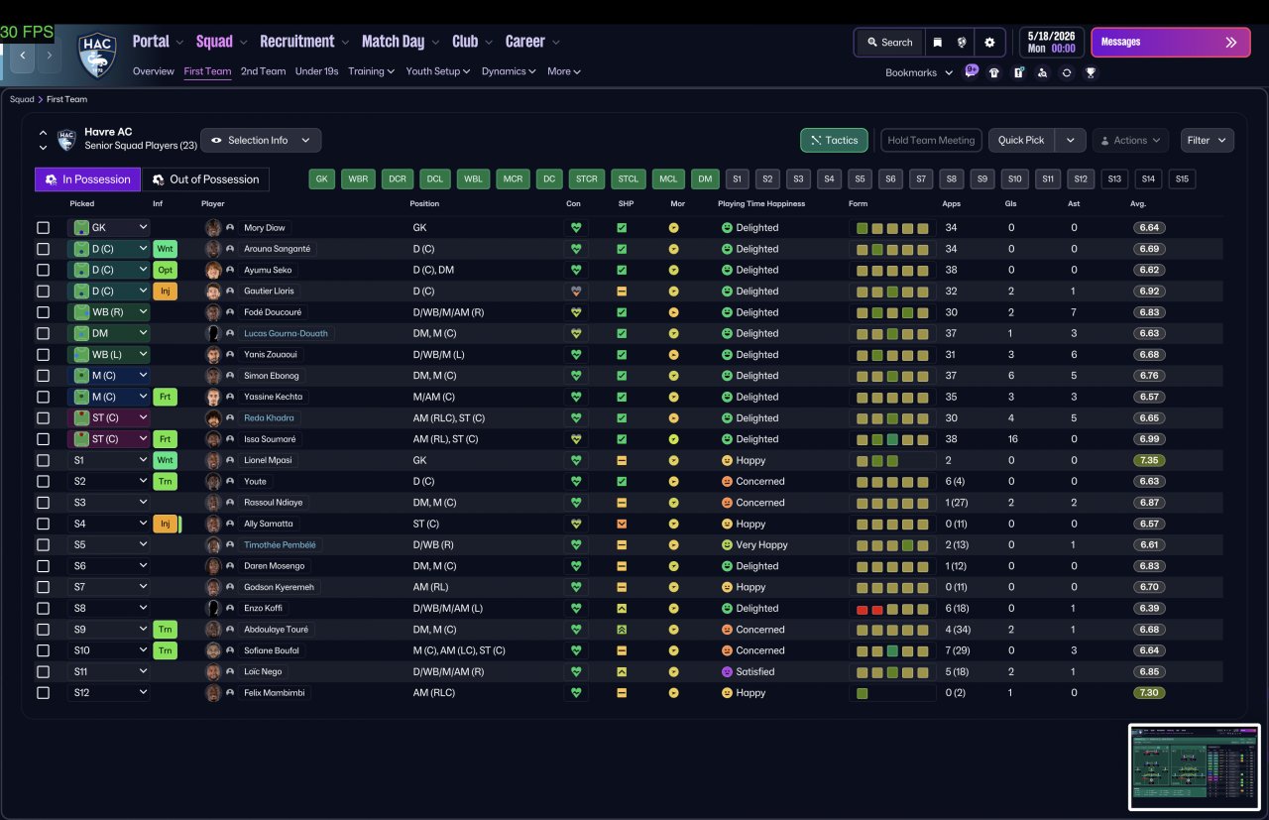The height and width of the screenshot is (820, 1269).
Task: Tick the checkbox for Fodé Doucouré
Action: click(43, 312)
